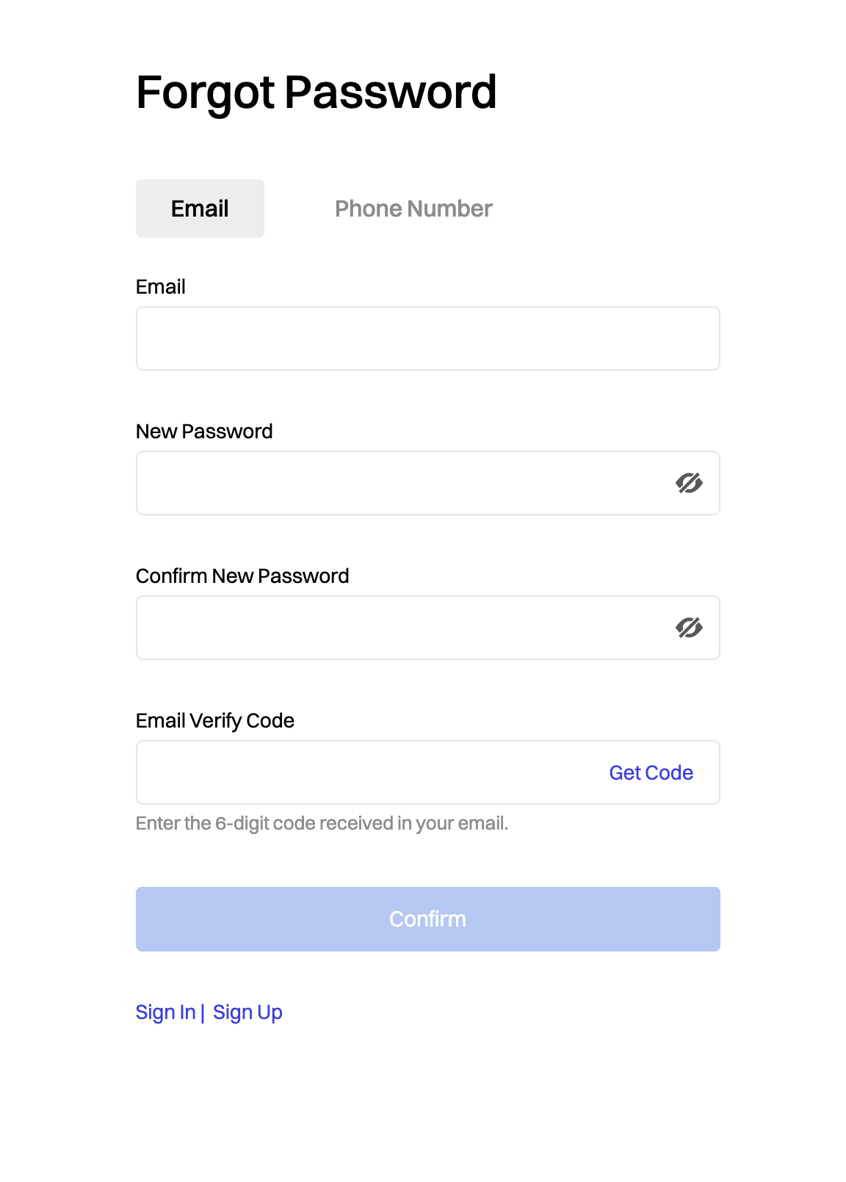The width and height of the screenshot is (846, 1182).
Task: Submit the form with Confirm button
Action: point(428,919)
